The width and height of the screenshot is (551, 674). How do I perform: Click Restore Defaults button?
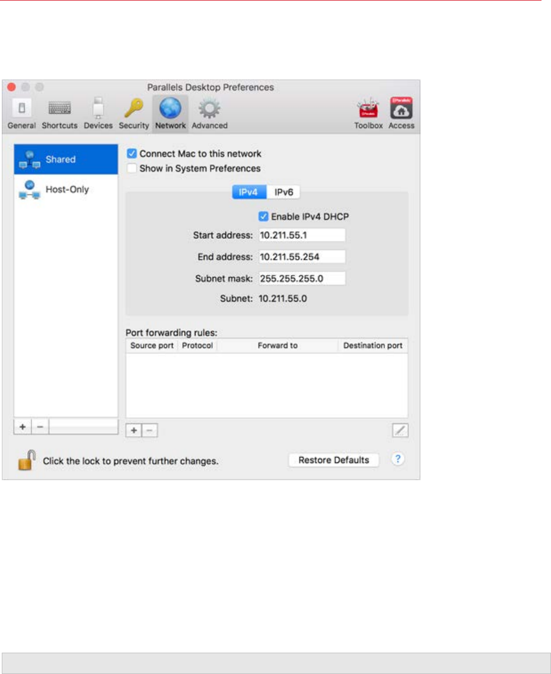[334, 460]
